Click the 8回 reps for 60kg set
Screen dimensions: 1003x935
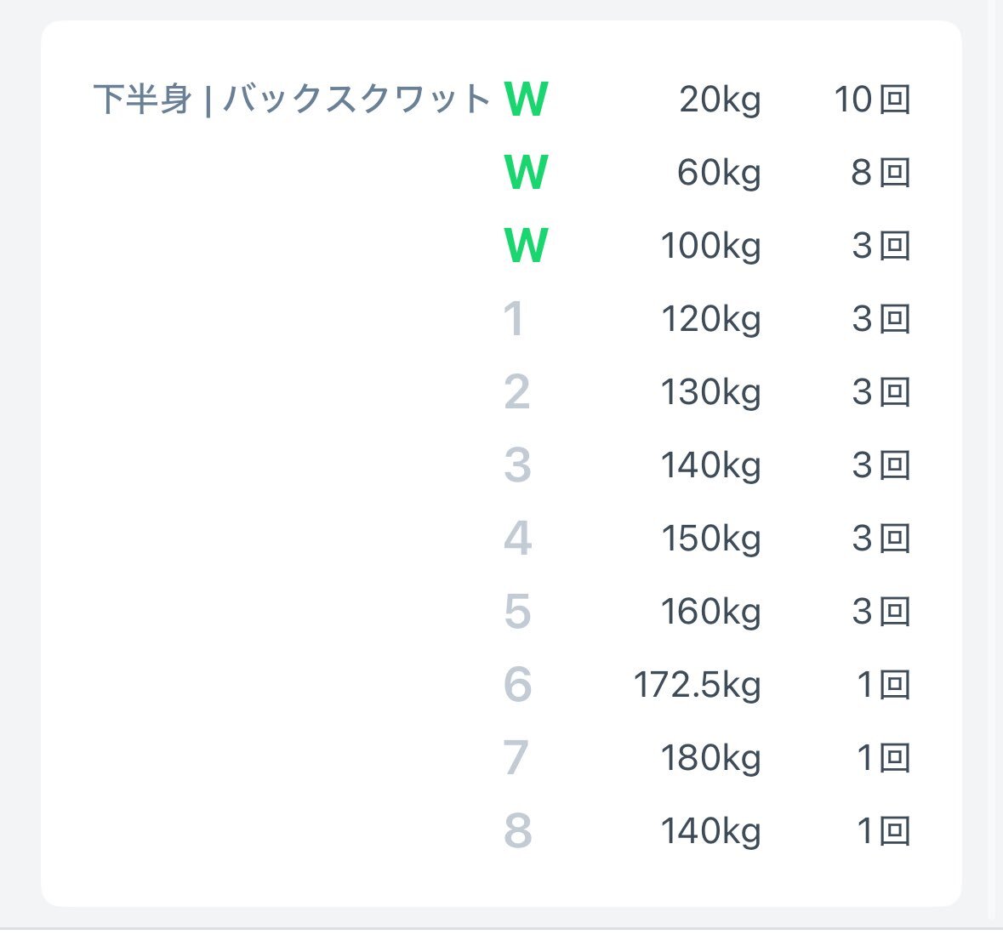(x=880, y=173)
